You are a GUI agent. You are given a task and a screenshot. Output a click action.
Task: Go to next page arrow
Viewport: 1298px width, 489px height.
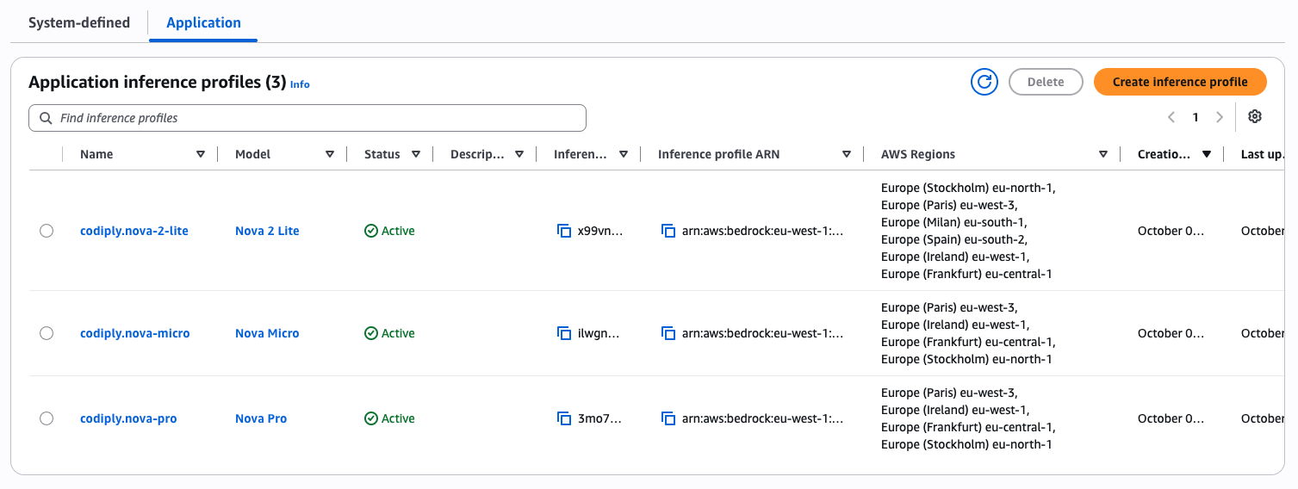tap(1220, 117)
